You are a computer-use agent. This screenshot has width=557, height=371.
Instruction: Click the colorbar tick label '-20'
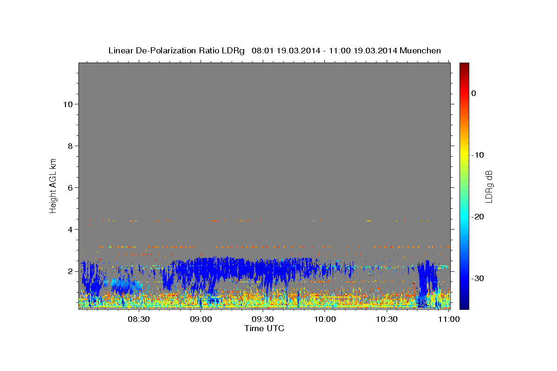click(x=478, y=217)
